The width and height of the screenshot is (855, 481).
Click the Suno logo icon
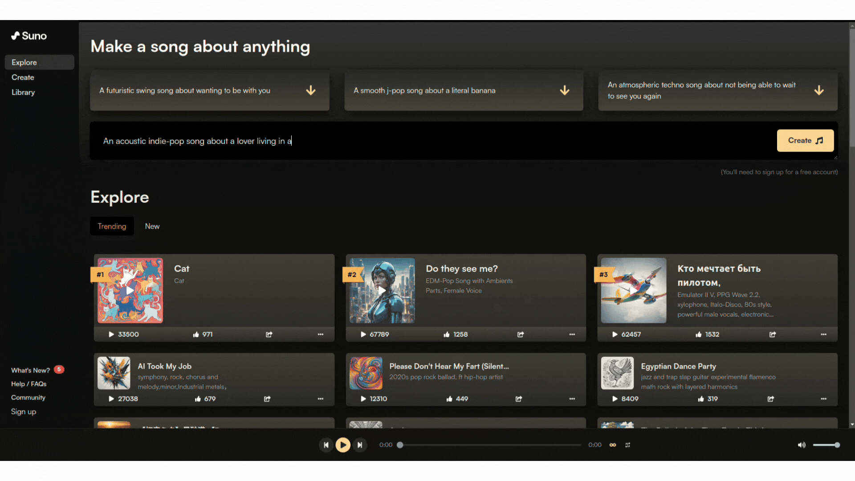pos(16,36)
